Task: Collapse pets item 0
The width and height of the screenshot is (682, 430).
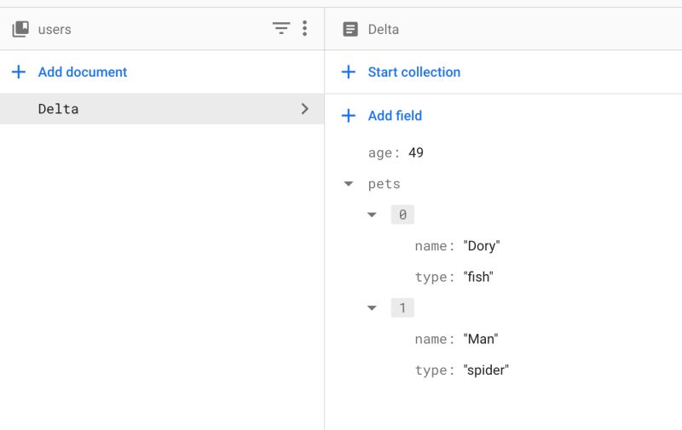Action: click(372, 215)
